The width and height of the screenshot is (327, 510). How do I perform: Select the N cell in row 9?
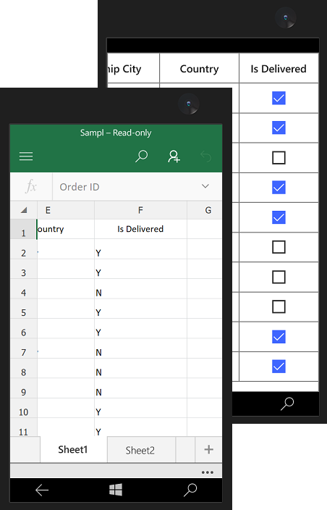click(x=140, y=388)
